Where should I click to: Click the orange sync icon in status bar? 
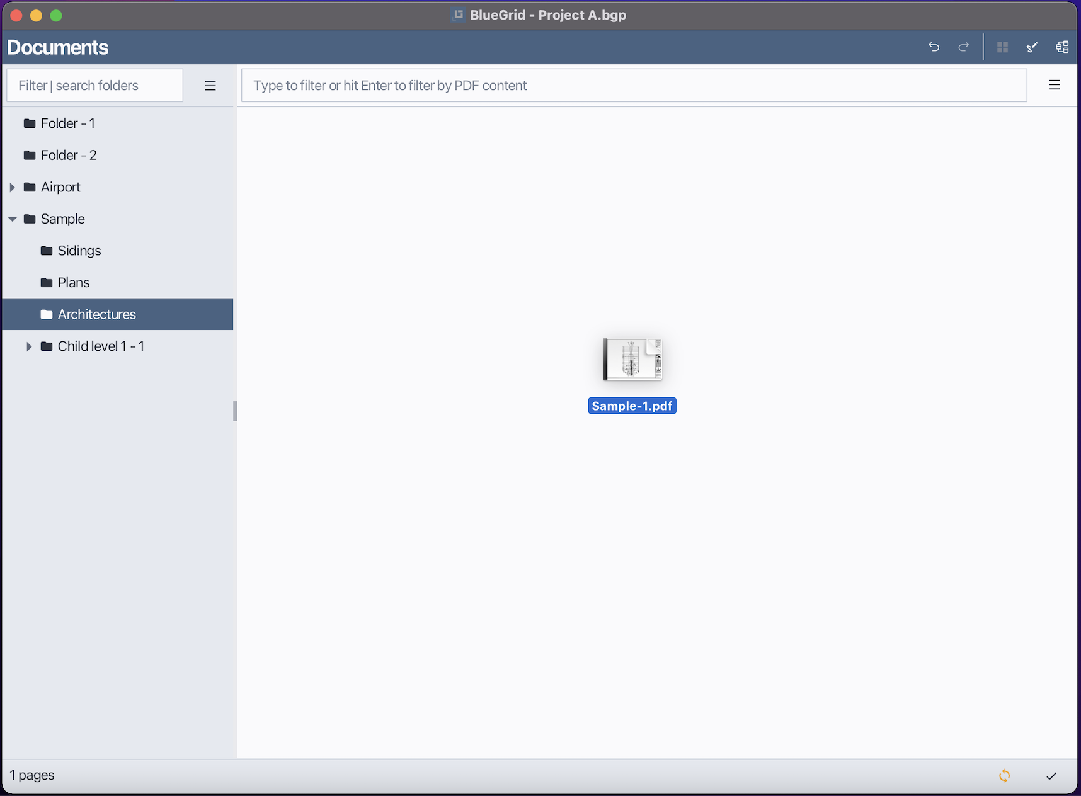[1005, 775]
